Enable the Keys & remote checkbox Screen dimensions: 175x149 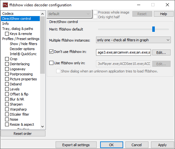(7, 34)
